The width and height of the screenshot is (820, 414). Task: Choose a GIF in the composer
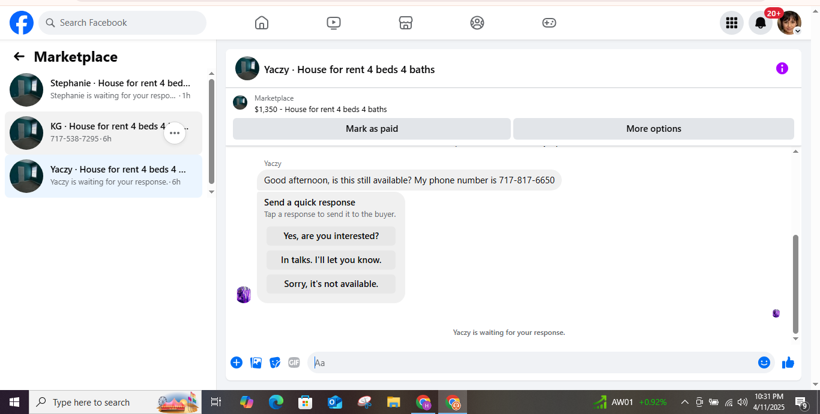(294, 362)
